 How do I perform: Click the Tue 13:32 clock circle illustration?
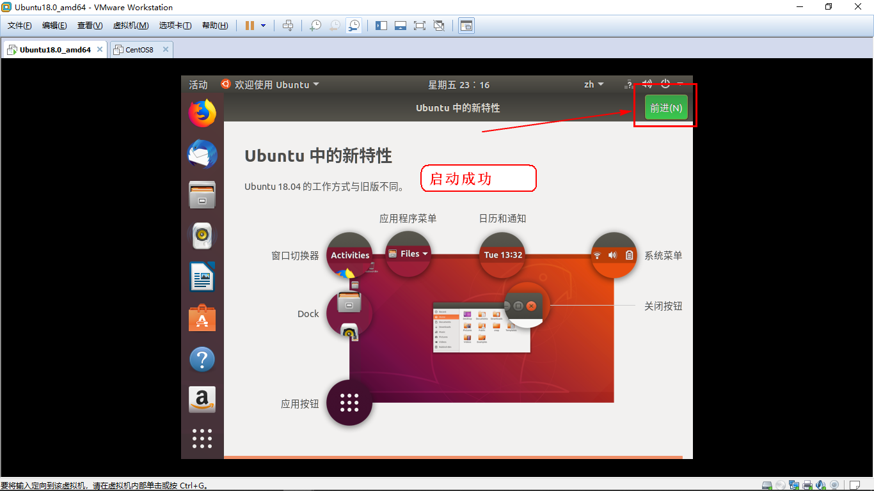[x=503, y=254]
